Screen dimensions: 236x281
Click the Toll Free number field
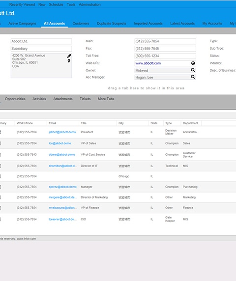(x=165, y=56)
